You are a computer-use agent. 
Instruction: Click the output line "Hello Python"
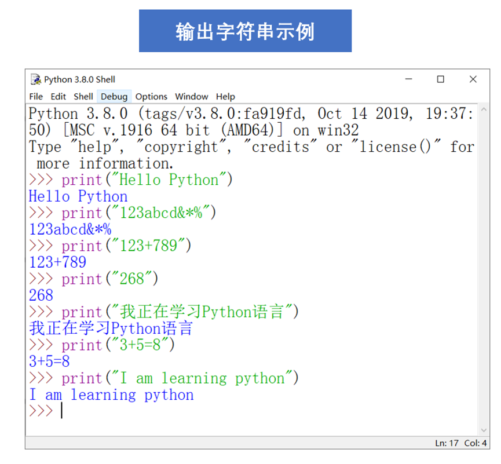pos(78,196)
